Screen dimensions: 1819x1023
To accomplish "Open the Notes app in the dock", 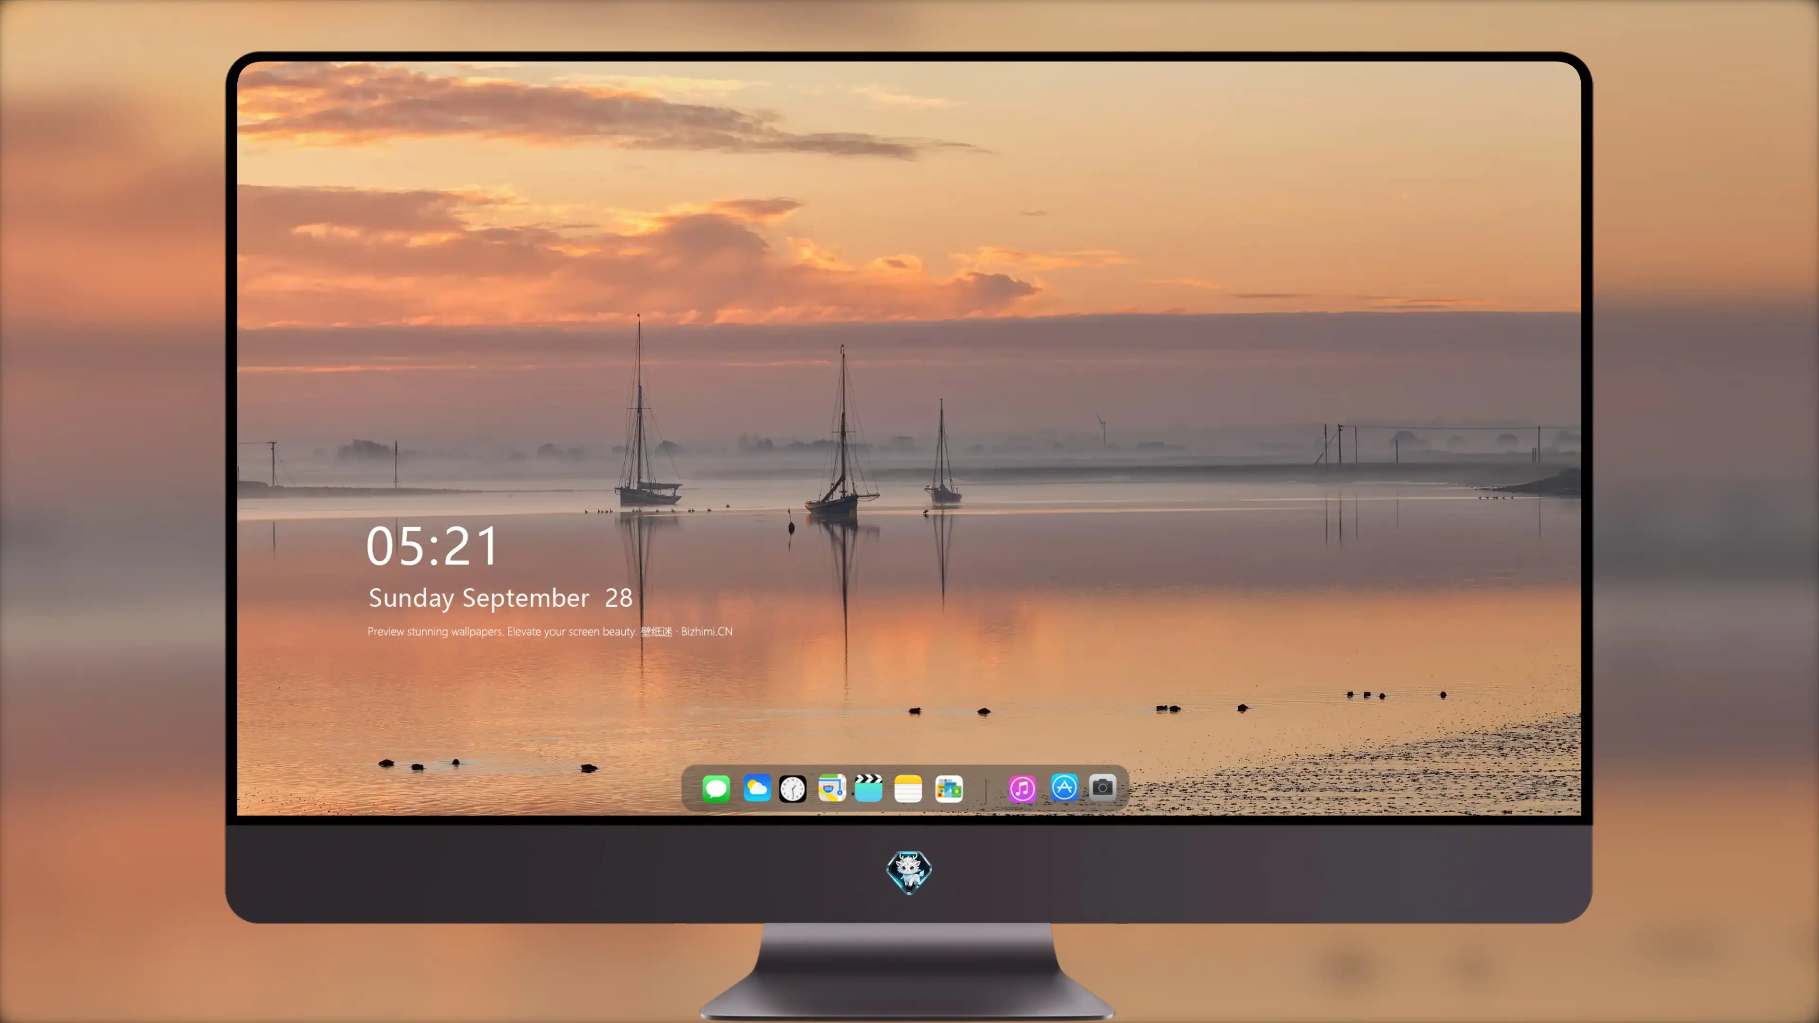I will (x=908, y=788).
